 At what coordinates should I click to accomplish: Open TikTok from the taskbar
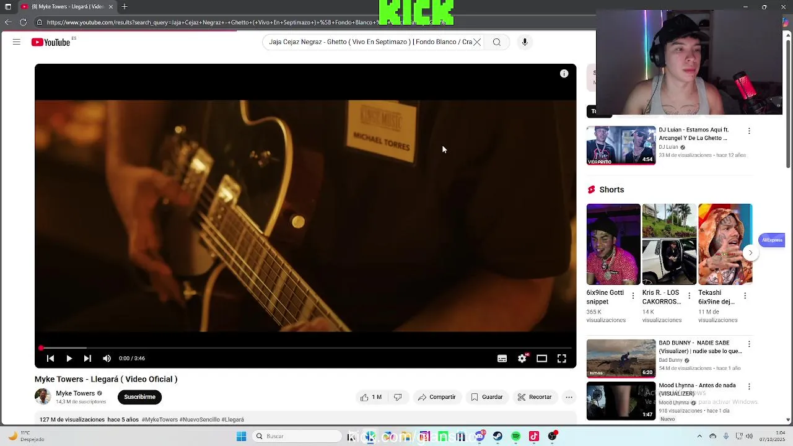coord(534,436)
